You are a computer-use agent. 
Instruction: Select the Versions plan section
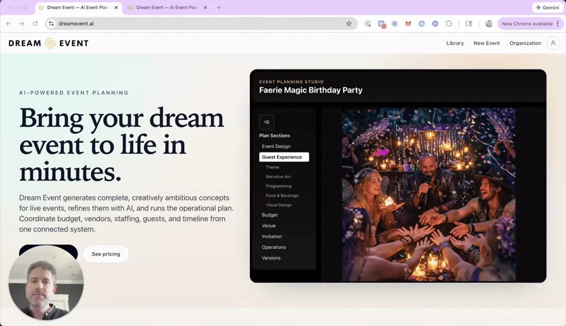(x=271, y=258)
